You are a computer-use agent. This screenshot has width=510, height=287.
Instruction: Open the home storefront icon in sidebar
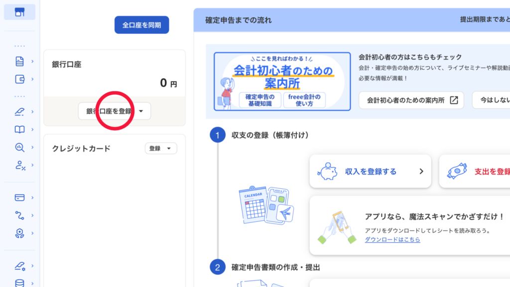[19, 12]
